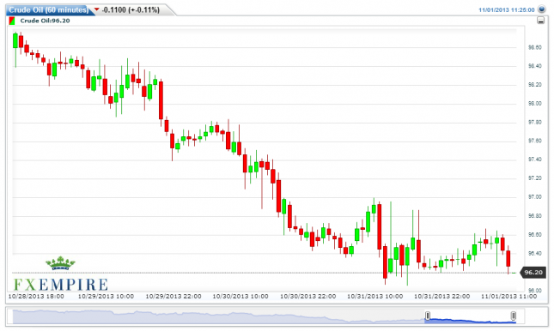The width and height of the screenshot is (554, 331).
Task: Click the first green candlestick at chart start
Action: (15, 41)
